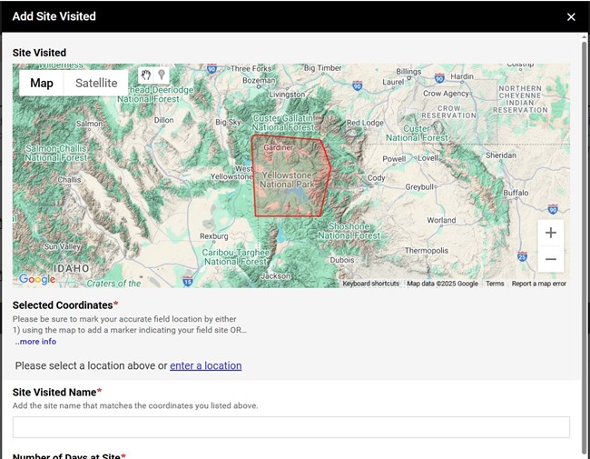Click the Map data ©2025 Google text
Screen dimensions: 590x459
(x=442, y=284)
